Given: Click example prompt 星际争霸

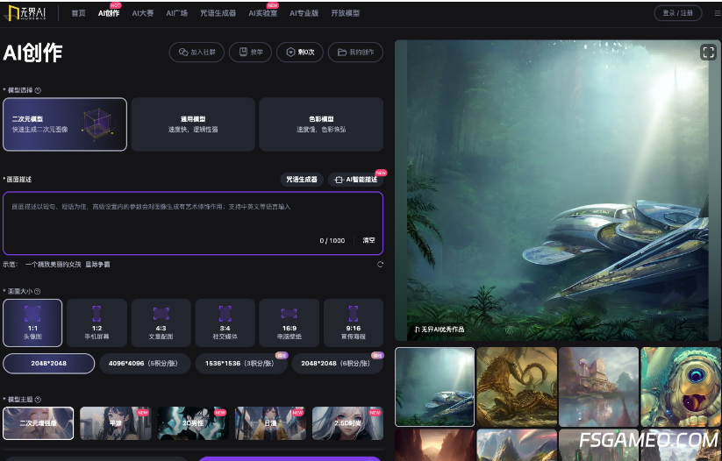Looking at the screenshot, I should coord(97,264).
